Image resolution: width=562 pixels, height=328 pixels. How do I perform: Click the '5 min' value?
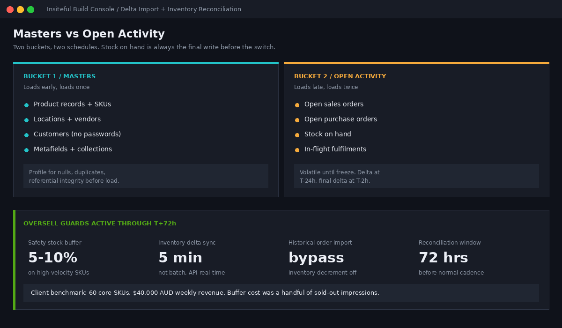180,258
